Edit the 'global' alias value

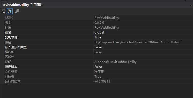pyautogui.click(x=99, y=32)
